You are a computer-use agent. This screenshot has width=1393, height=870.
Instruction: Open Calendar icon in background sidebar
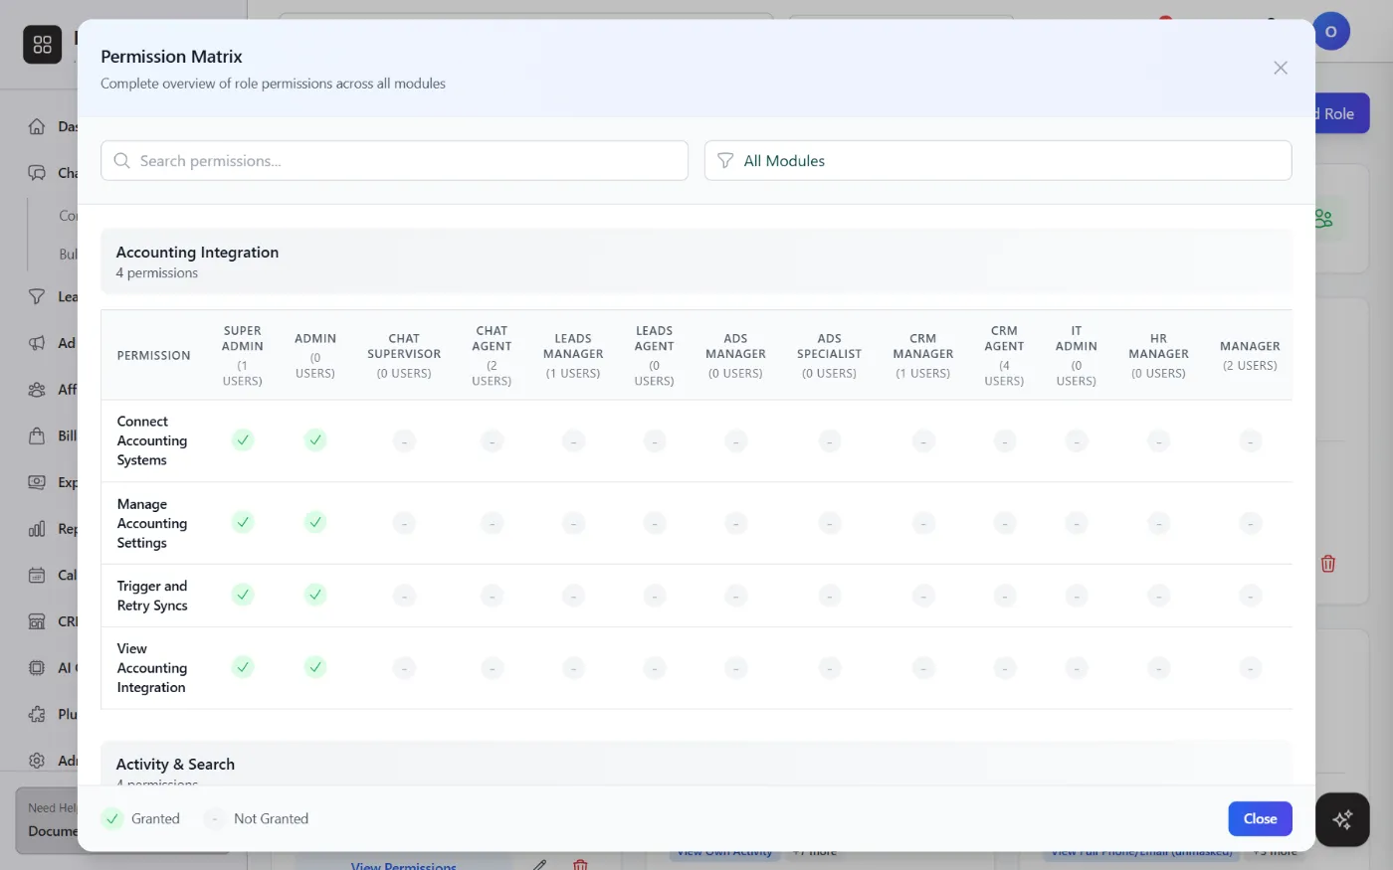coord(37,575)
